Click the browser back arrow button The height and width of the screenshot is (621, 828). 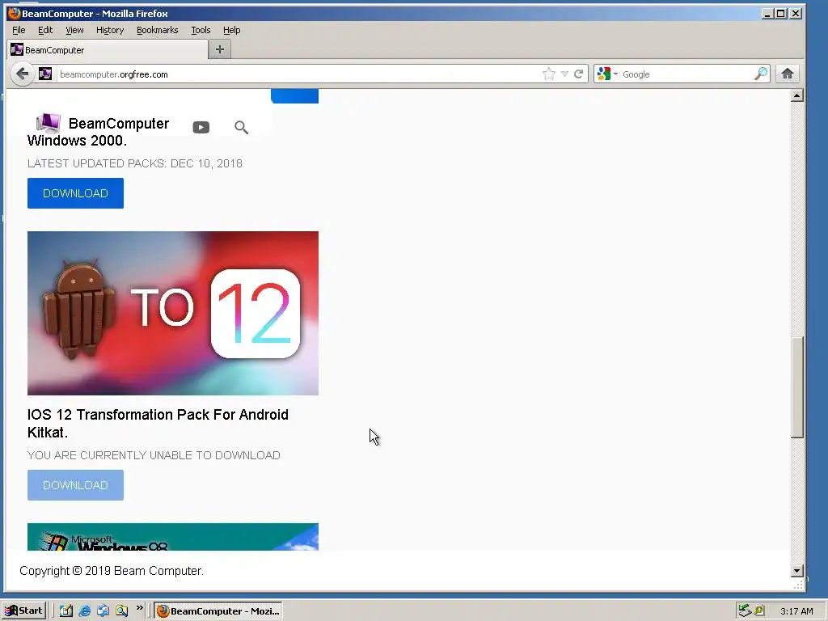pyautogui.click(x=22, y=74)
